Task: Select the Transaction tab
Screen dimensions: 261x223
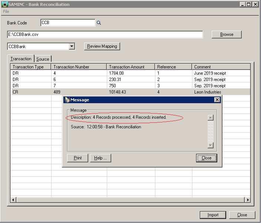Action: point(21,59)
